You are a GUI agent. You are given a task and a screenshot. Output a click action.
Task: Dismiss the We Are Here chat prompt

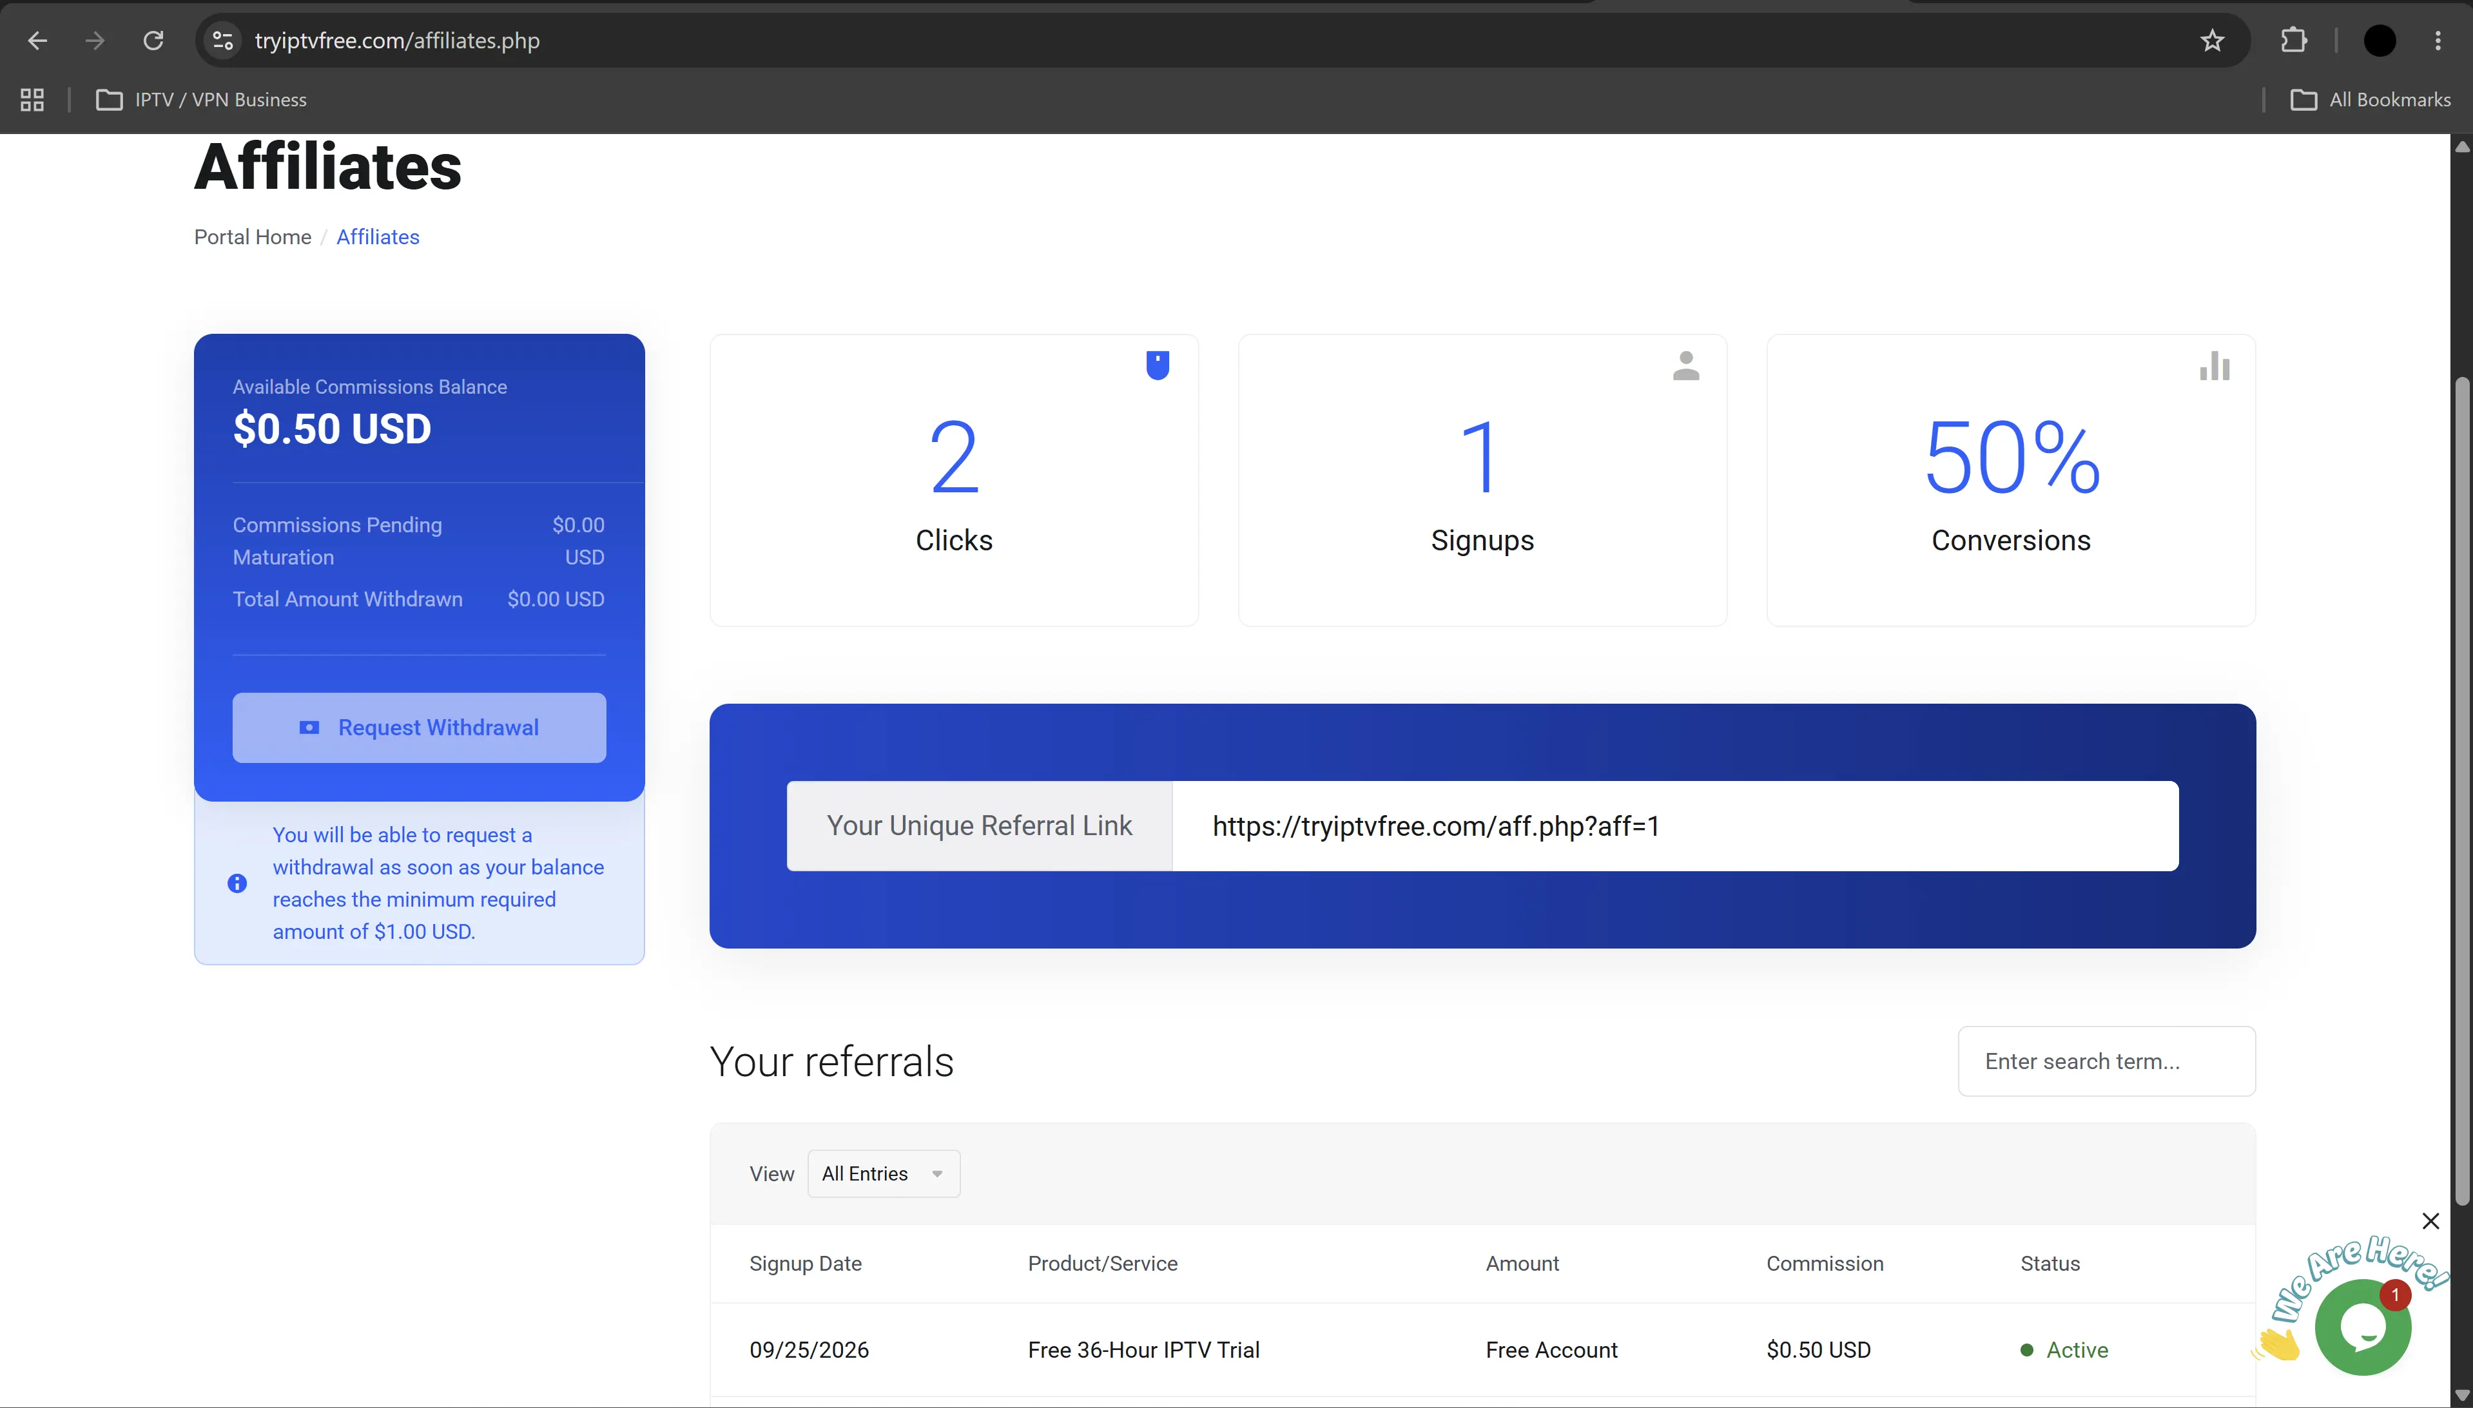2430,1221
